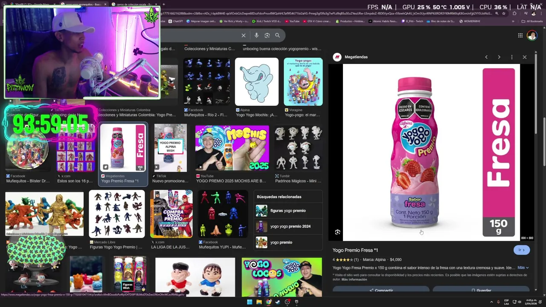
Task: Switch to yogo yogo muñequitos tab
Action: [x=83, y=4]
